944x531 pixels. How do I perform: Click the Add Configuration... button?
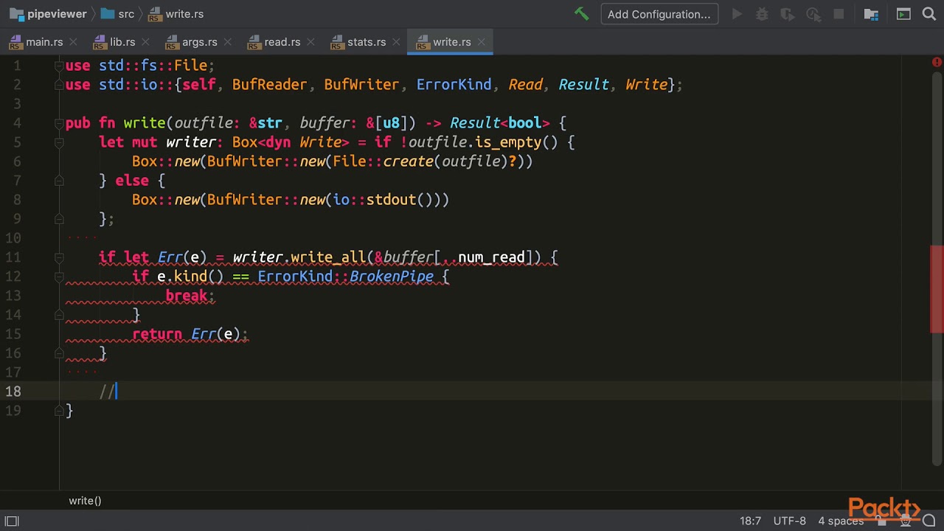659,14
